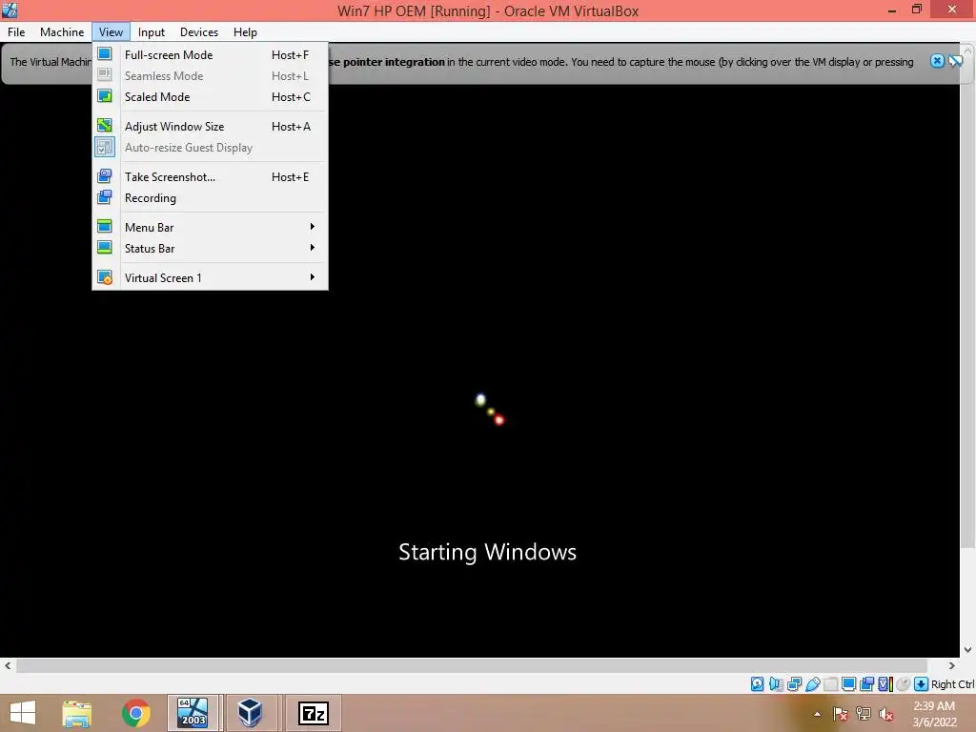Click USB devices status icon
The width and height of the screenshot is (976, 732).
point(812,684)
